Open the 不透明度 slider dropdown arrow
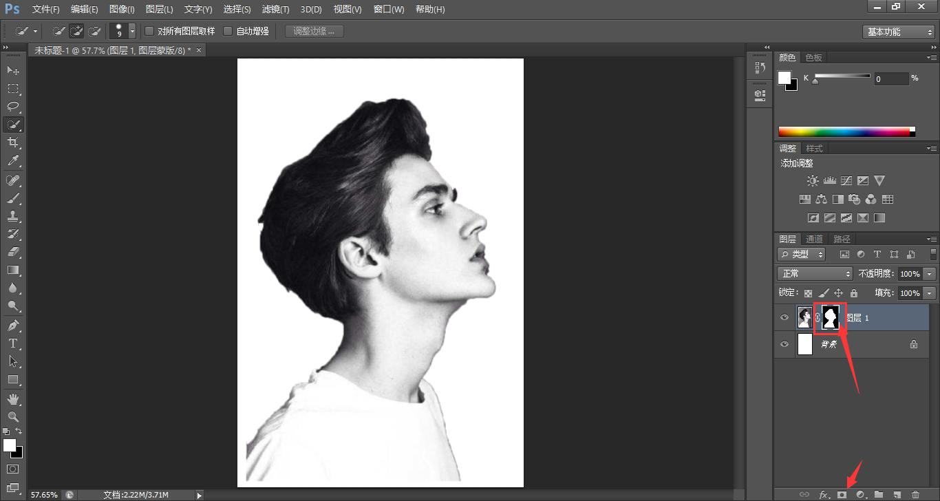The image size is (940, 501). 930,274
